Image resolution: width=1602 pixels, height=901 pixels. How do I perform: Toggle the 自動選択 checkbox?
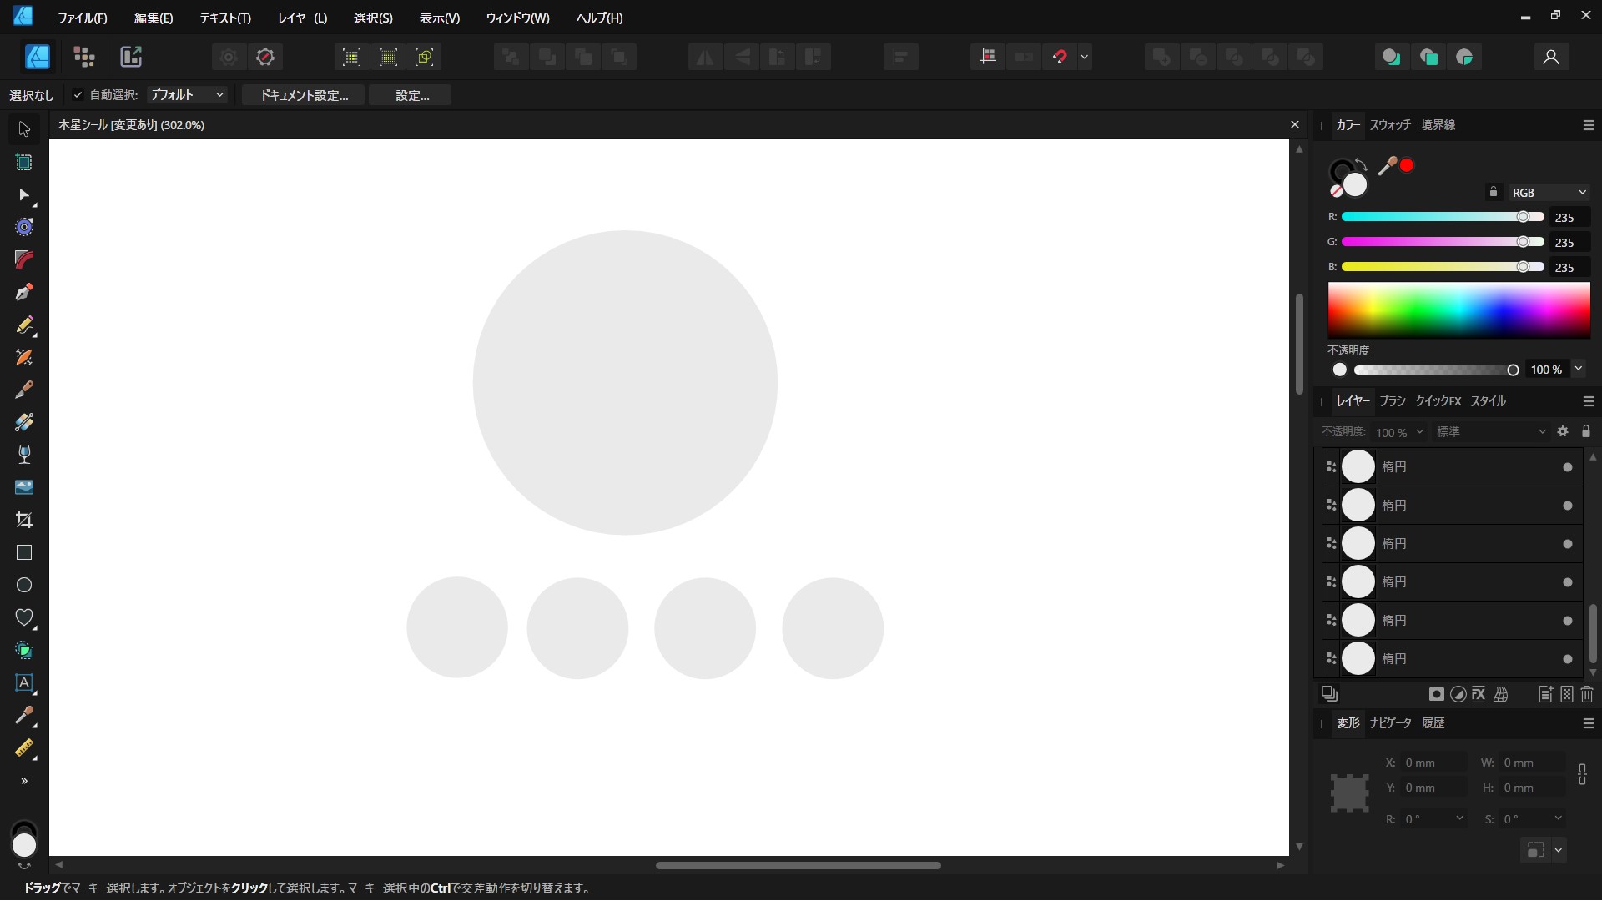(78, 95)
